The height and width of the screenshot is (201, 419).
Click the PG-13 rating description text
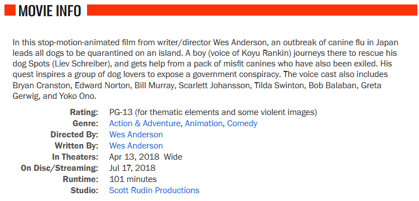(x=213, y=112)
